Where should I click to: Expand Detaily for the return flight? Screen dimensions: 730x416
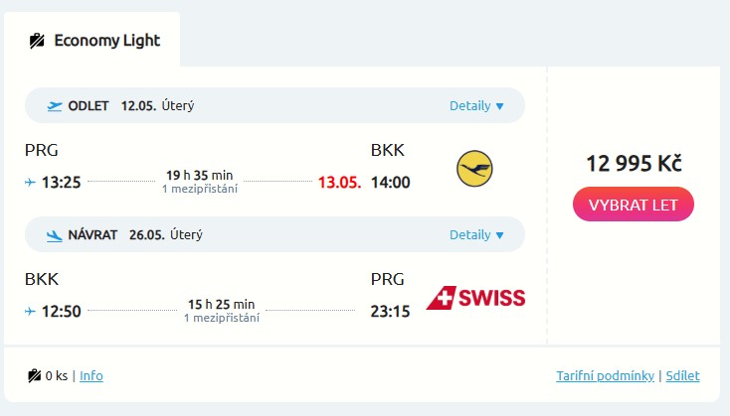pyautogui.click(x=477, y=235)
